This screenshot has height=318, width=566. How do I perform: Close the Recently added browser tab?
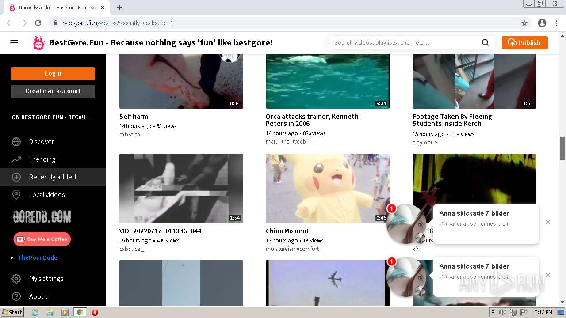[x=102, y=8]
